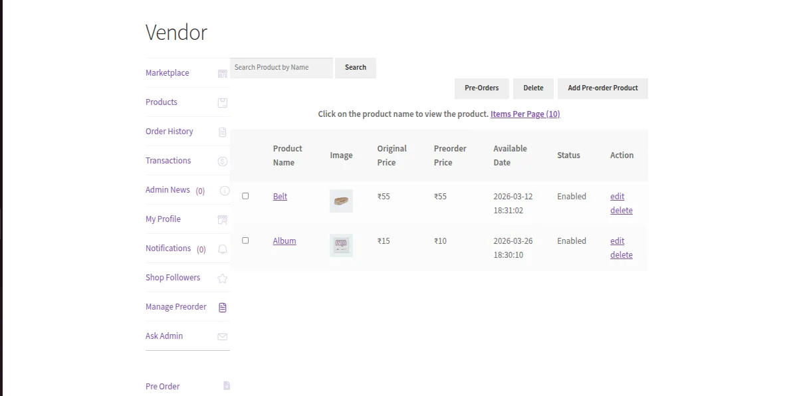Image resolution: width=799 pixels, height=396 pixels.
Task: Go to Pre Order menu item
Action: (163, 387)
